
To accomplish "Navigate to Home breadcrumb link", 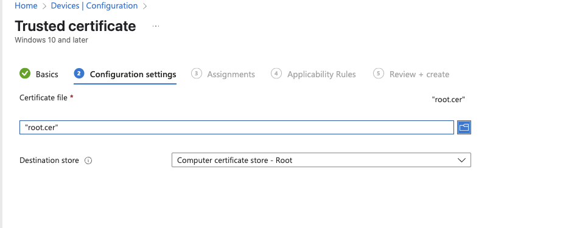I will [x=26, y=6].
